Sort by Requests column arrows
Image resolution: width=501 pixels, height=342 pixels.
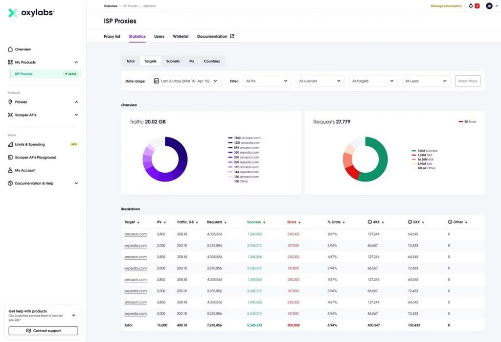click(225, 222)
